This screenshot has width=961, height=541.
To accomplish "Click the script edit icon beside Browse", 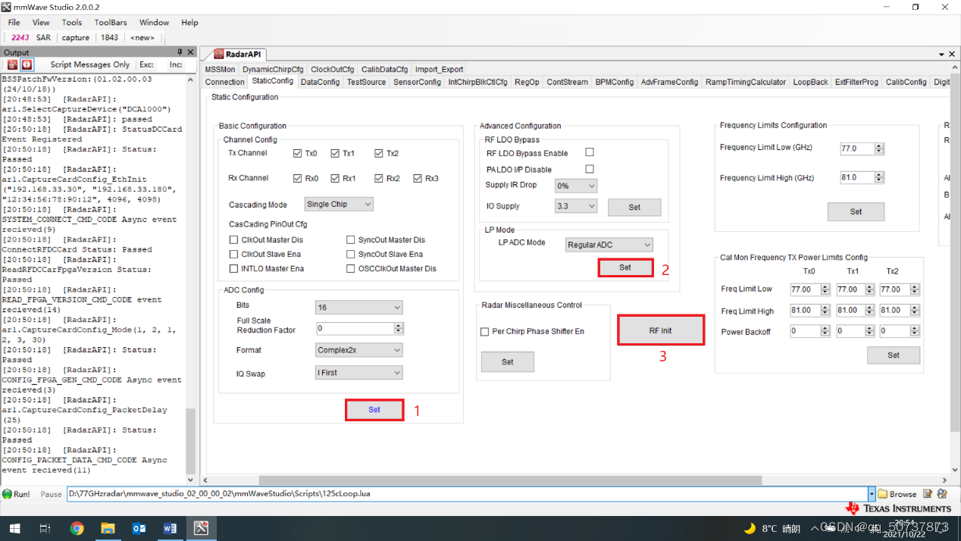I will point(928,494).
